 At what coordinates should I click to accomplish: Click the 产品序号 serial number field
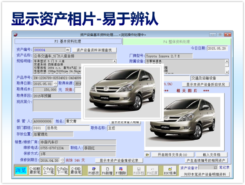[57, 78]
